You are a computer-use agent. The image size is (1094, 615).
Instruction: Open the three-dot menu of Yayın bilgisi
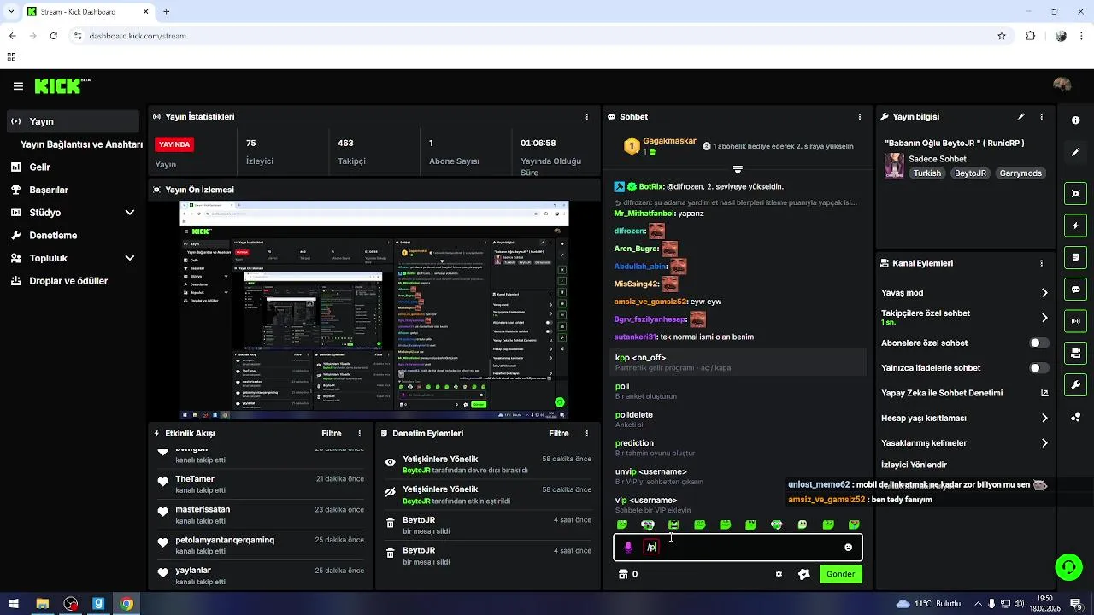(x=1041, y=117)
